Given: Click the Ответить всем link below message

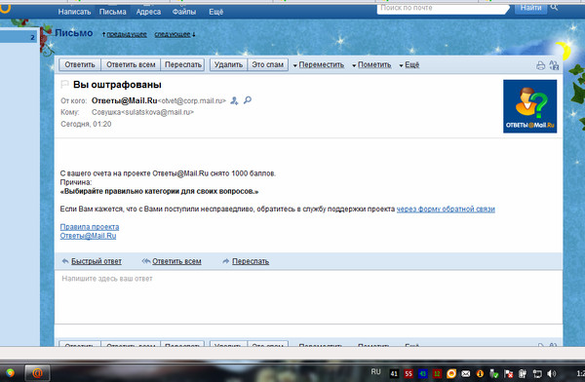Looking at the screenshot, I should point(176,261).
